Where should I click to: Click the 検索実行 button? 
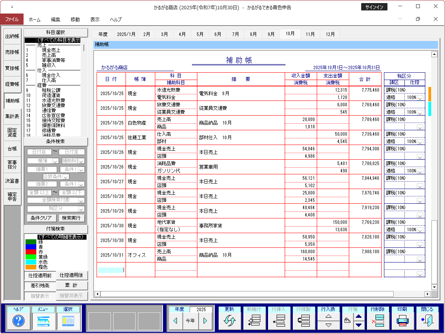(x=71, y=218)
